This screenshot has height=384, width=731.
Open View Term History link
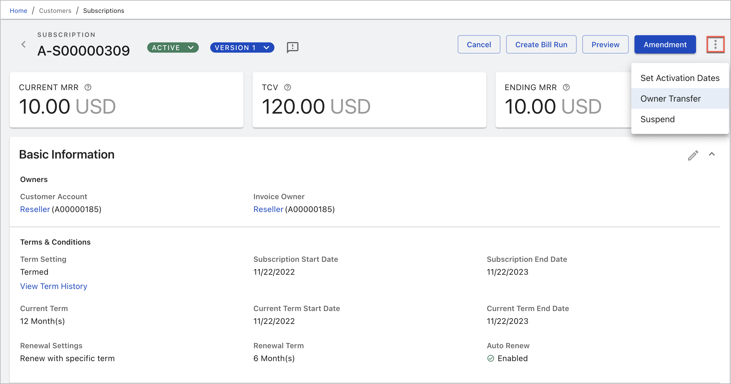54,286
